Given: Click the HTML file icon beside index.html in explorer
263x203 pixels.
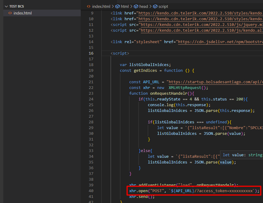Looking at the screenshot, I should [10, 13].
